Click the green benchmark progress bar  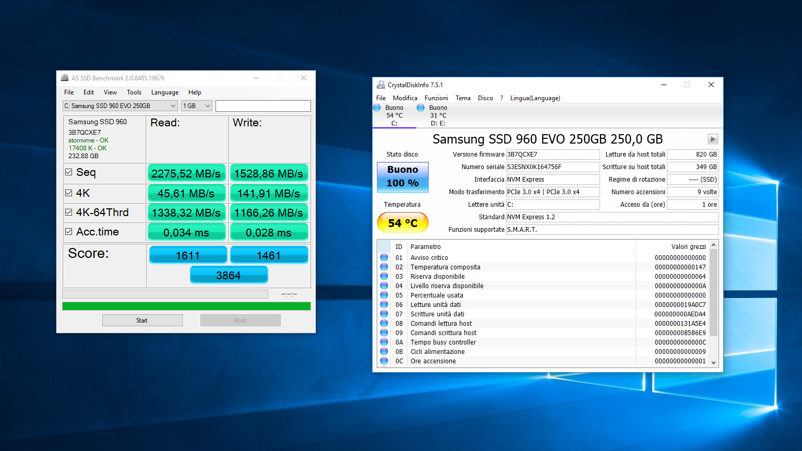click(186, 306)
